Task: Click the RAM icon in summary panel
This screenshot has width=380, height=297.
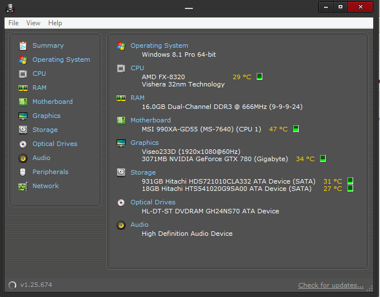Action: 121,98
